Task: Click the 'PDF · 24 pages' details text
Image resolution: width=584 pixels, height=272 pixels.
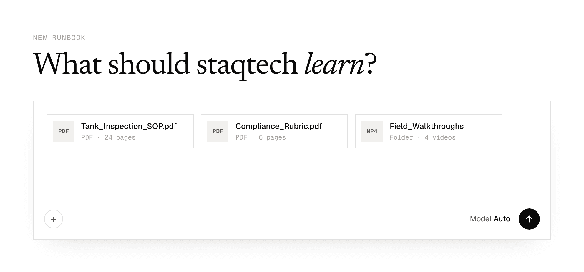Action: click(108, 137)
